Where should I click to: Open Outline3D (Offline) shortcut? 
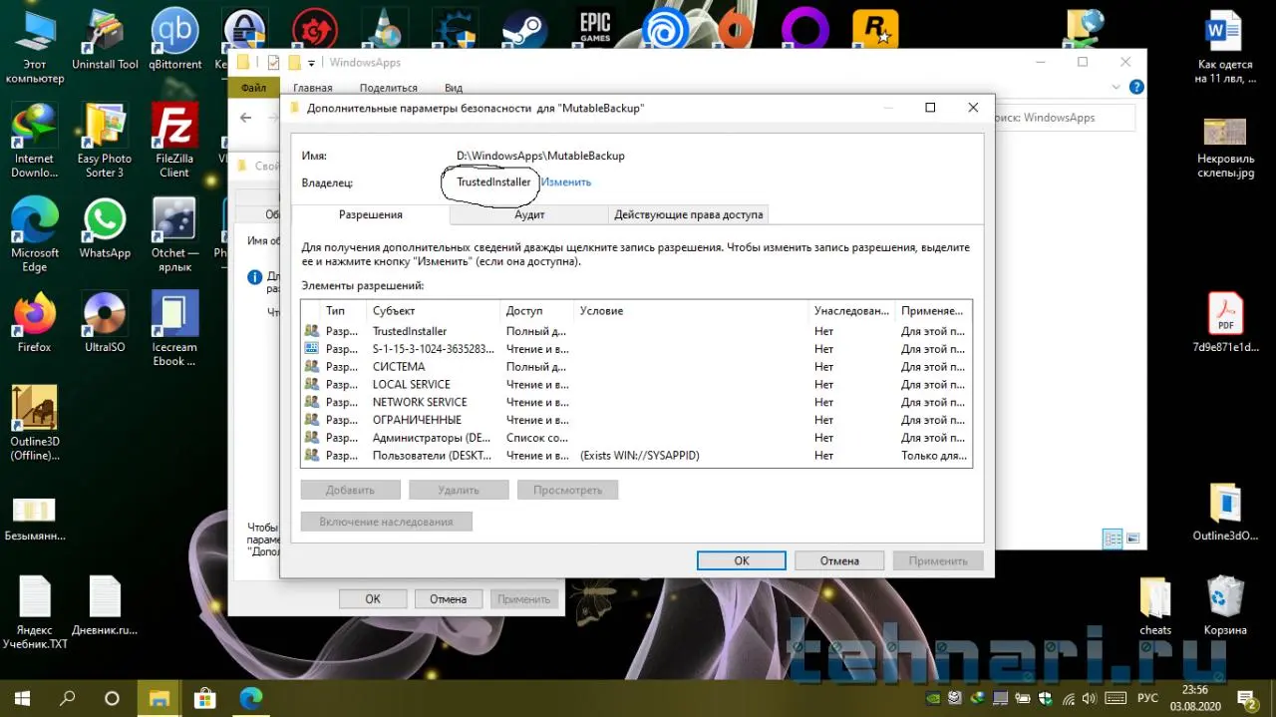[x=34, y=424]
